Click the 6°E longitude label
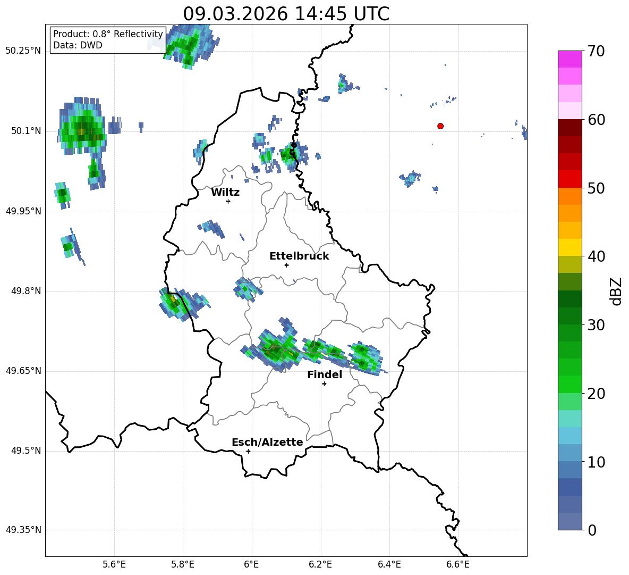Viewport: 629px width, 575px height. pos(251,564)
